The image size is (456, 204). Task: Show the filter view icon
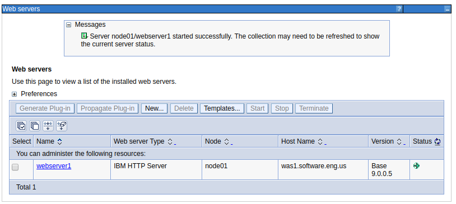pyautogui.click(x=48, y=126)
